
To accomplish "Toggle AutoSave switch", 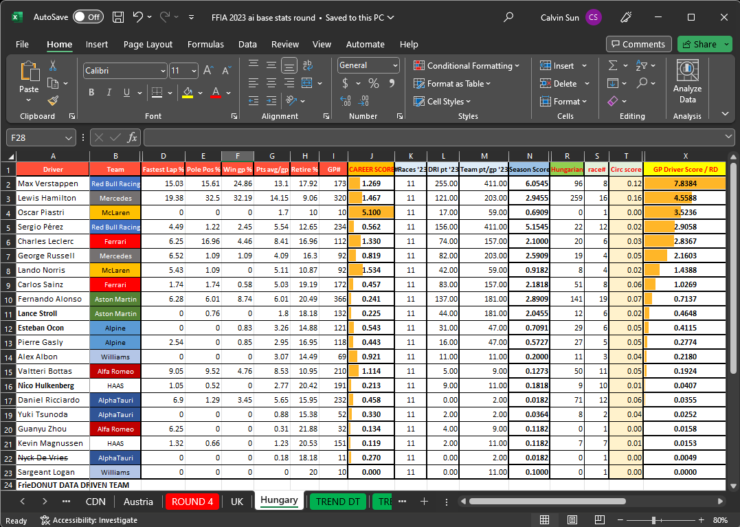I will pyautogui.click(x=88, y=17).
